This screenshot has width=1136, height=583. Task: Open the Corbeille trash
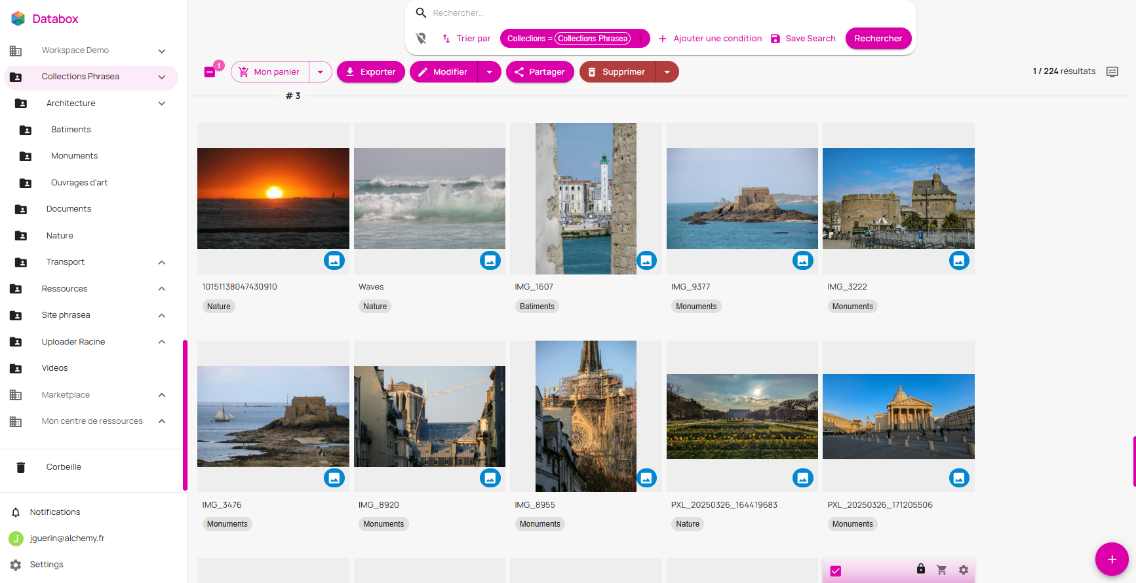coord(64,467)
